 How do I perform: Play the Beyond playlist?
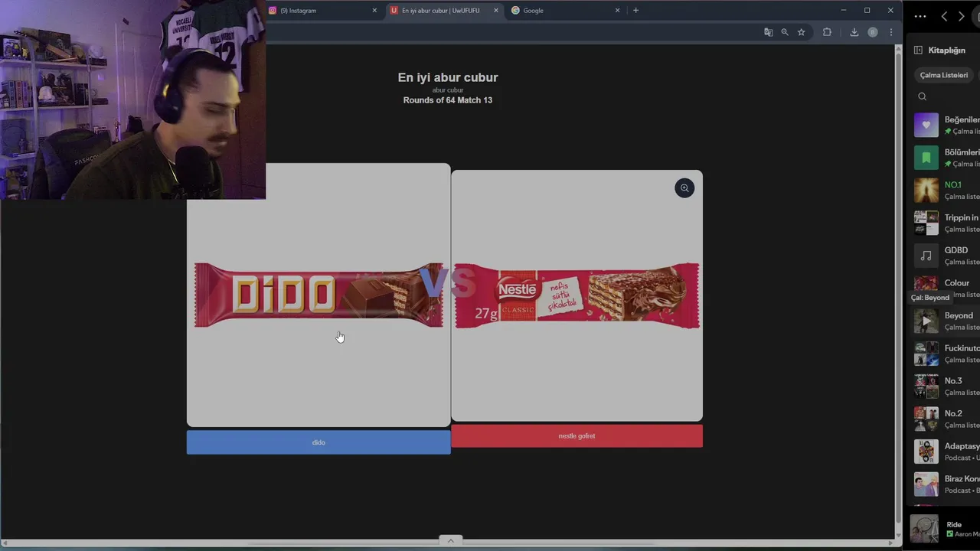(926, 321)
